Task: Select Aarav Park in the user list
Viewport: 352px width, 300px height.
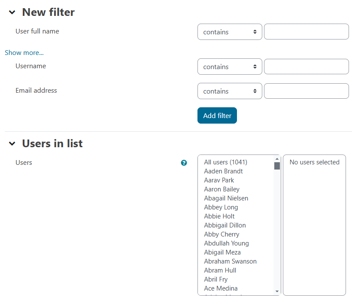Action: point(219,180)
